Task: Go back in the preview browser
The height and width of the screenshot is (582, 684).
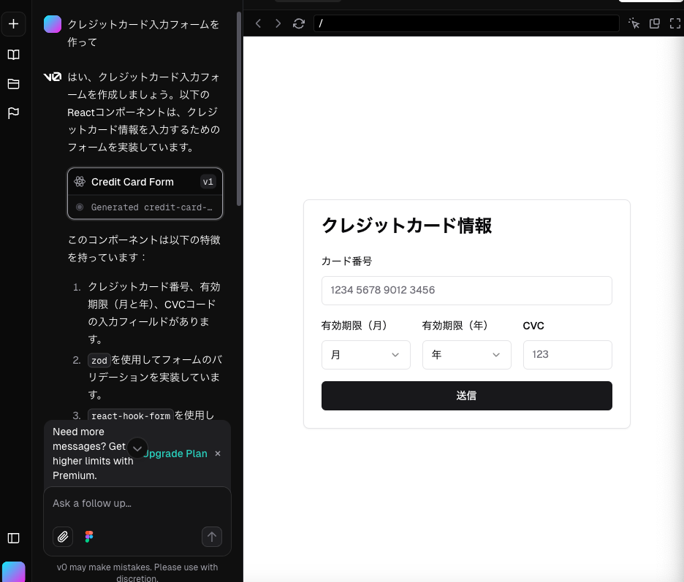Action: tap(258, 23)
